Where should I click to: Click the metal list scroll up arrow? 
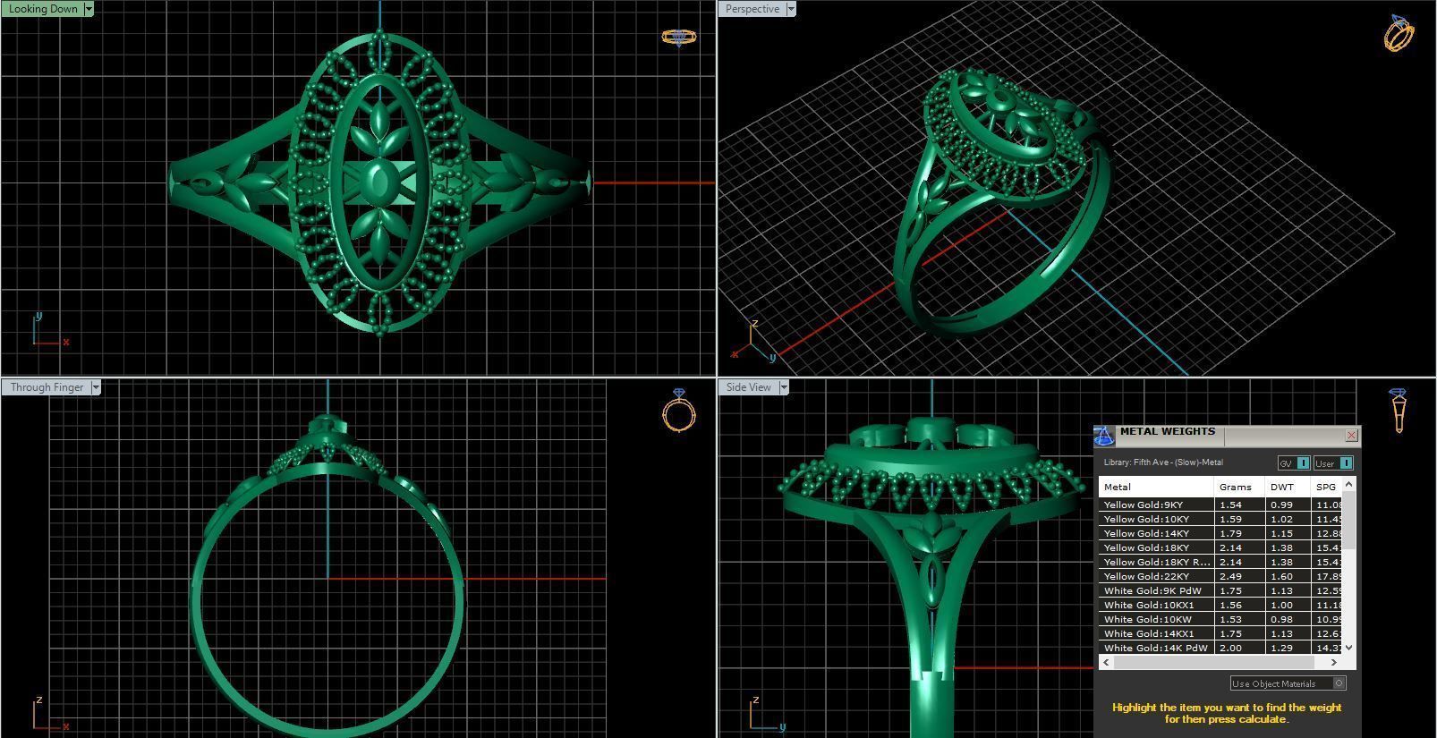click(1349, 484)
